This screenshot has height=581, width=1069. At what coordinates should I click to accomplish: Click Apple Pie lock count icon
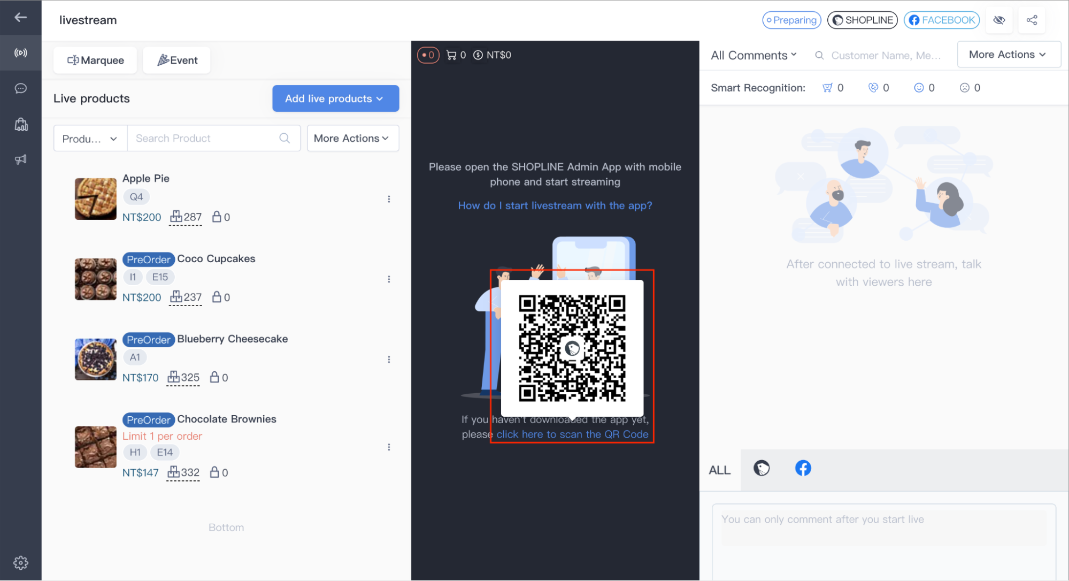tap(217, 217)
